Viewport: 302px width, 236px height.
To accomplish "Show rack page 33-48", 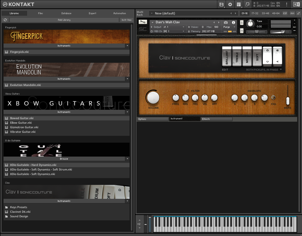I will click(x=265, y=13).
